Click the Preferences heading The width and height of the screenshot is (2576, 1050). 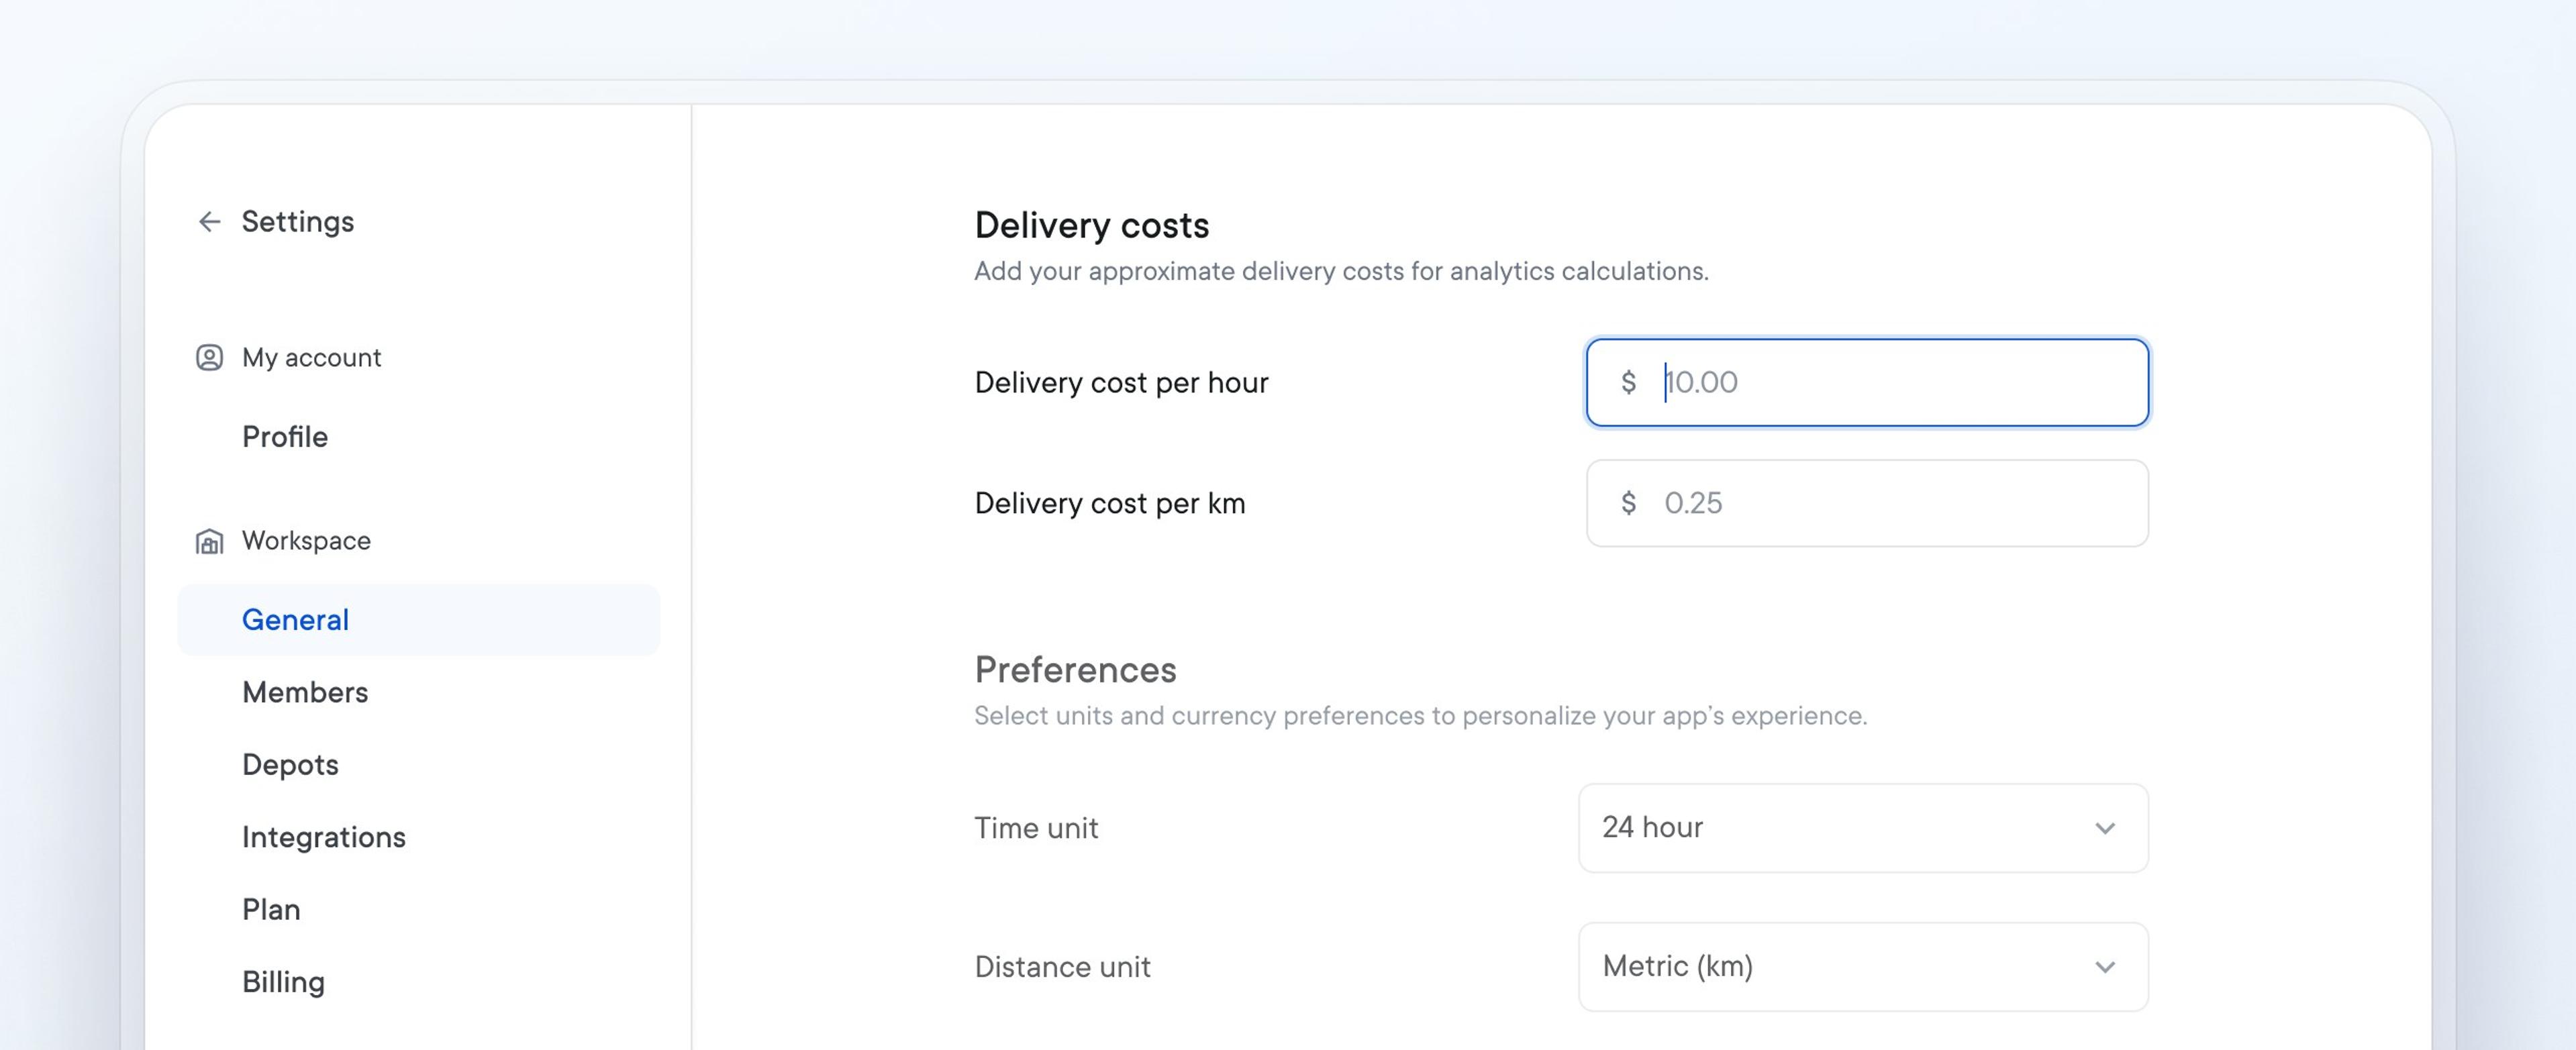coord(1075,670)
